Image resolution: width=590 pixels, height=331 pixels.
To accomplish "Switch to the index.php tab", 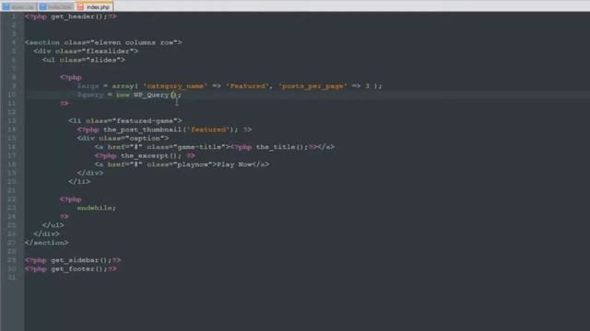I will coord(94,6).
